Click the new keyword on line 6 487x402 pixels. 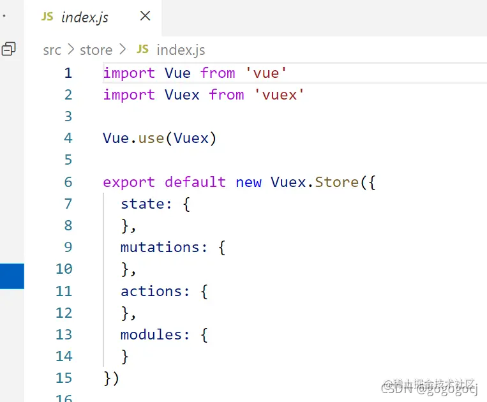(248, 182)
